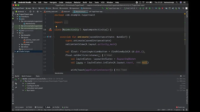This screenshot has width=200, height=112.
Task: Rerun the app using first green run icon
Action: click(140, 8)
